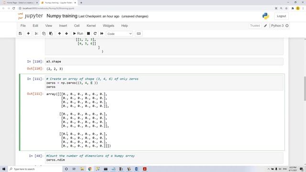
Task: Click the Trusted notebook indicator
Action: pos(255,25)
